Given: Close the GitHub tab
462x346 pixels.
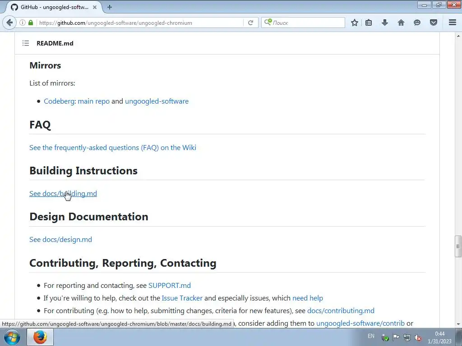Looking at the screenshot, I should [x=95, y=7].
